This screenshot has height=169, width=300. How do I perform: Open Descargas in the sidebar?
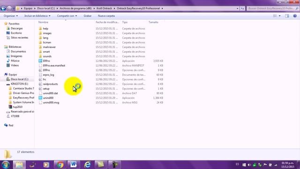(17, 28)
